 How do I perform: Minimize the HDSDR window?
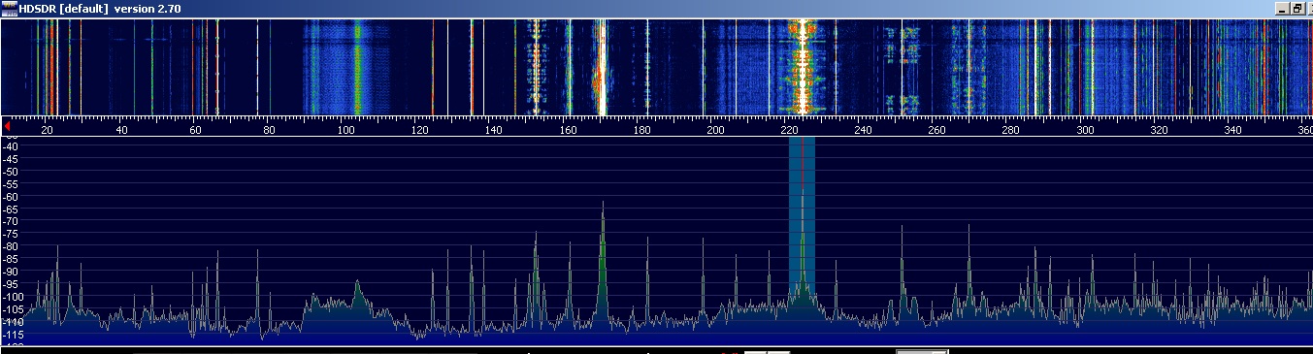(x=1282, y=8)
